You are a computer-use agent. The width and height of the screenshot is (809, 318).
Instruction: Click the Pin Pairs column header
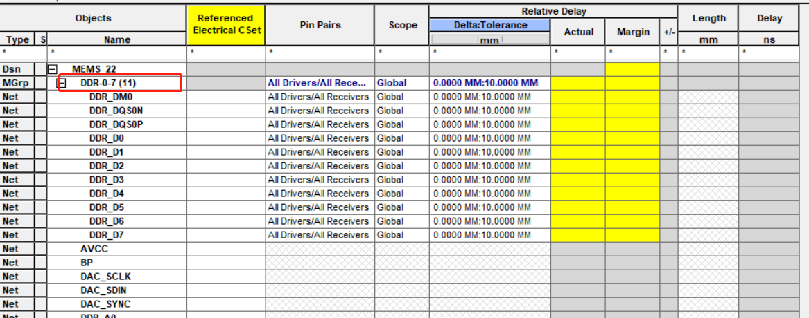point(320,25)
